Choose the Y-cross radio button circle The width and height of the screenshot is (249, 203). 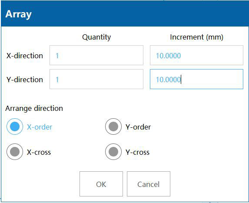click(x=113, y=152)
